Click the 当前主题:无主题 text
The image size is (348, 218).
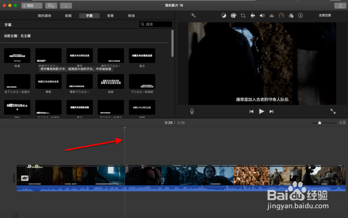click(17, 36)
